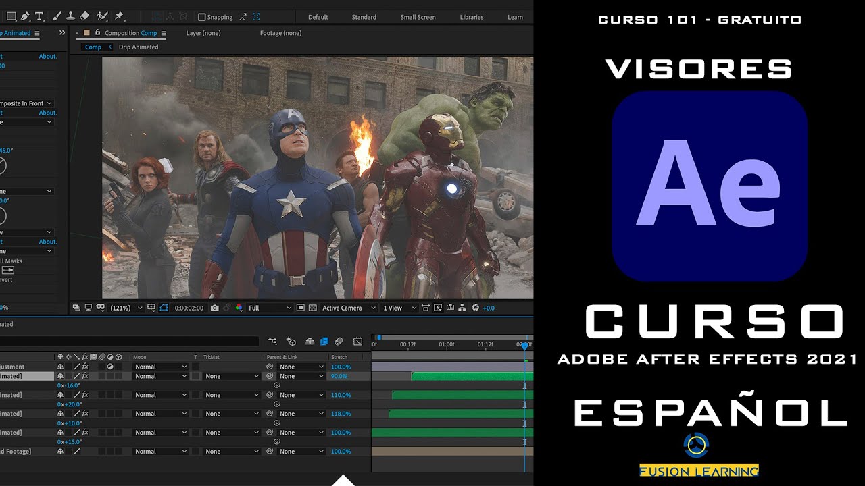Switch to the Standard workspace
Viewport: 865px width, 486px height.
click(x=364, y=17)
